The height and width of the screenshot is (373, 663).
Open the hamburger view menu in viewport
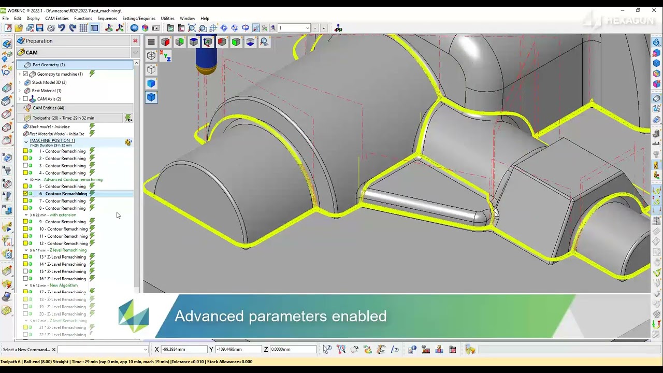(x=151, y=42)
